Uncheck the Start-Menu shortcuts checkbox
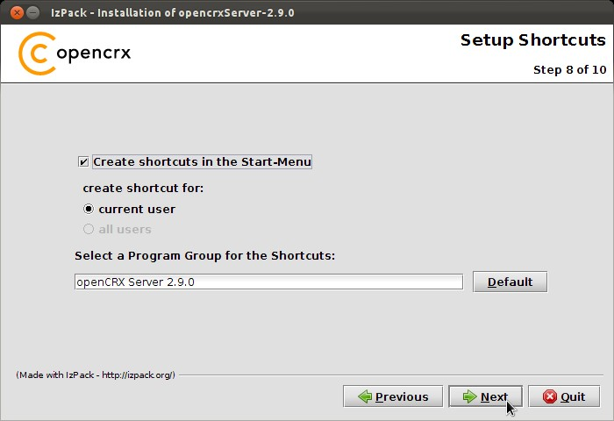 [x=83, y=161]
